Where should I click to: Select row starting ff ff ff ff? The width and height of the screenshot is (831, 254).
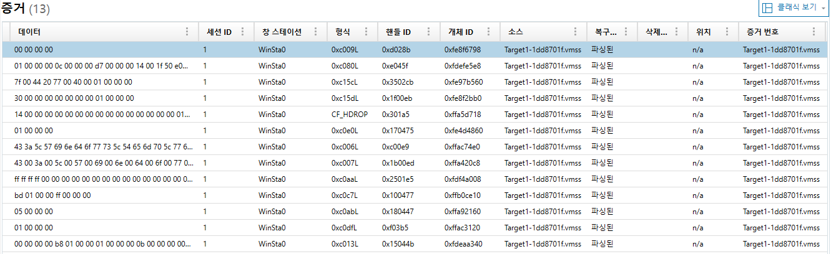tap(416, 179)
